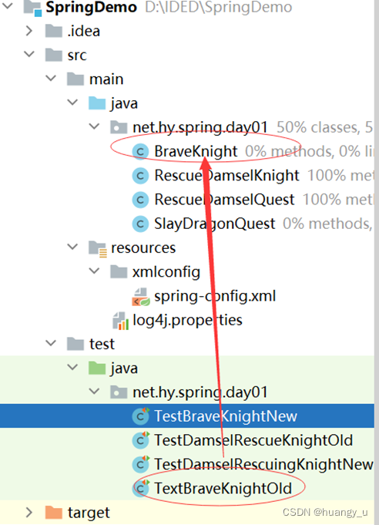Click the BraveKnight class icon
Viewport: 379px width, 525px height.
(140, 152)
